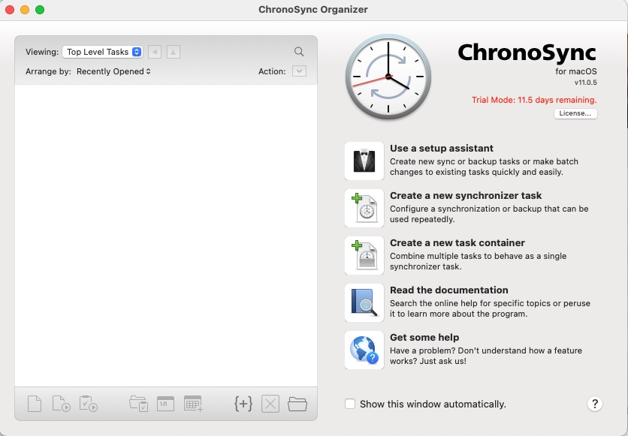628x436 pixels.
Task: Click the tuxedo setup assistant icon
Action: point(364,161)
